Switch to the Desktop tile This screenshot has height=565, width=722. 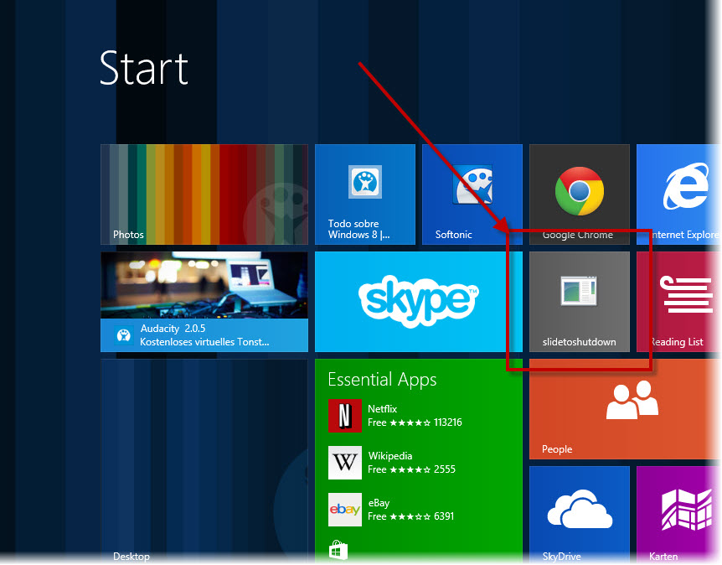204,461
